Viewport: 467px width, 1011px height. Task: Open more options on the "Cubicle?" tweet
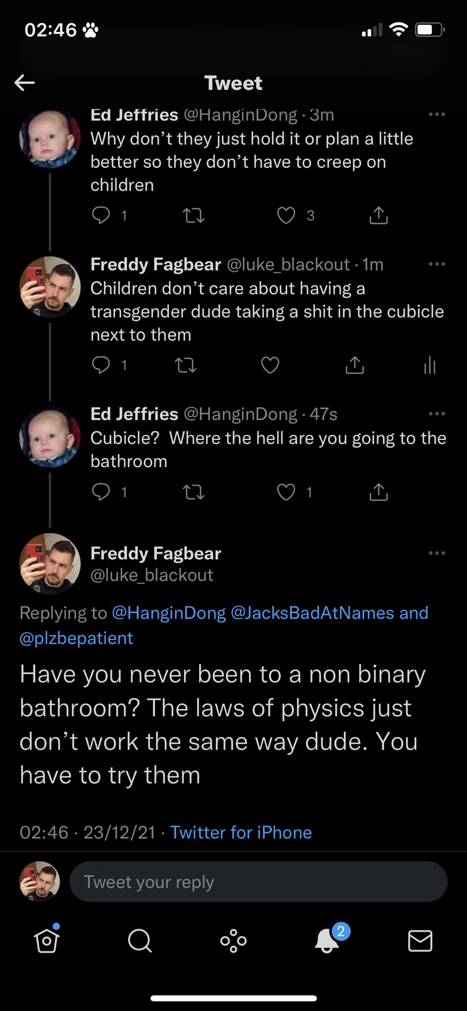point(437,414)
